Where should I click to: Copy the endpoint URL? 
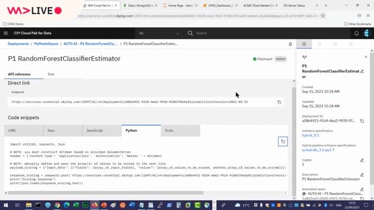point(279,102)
